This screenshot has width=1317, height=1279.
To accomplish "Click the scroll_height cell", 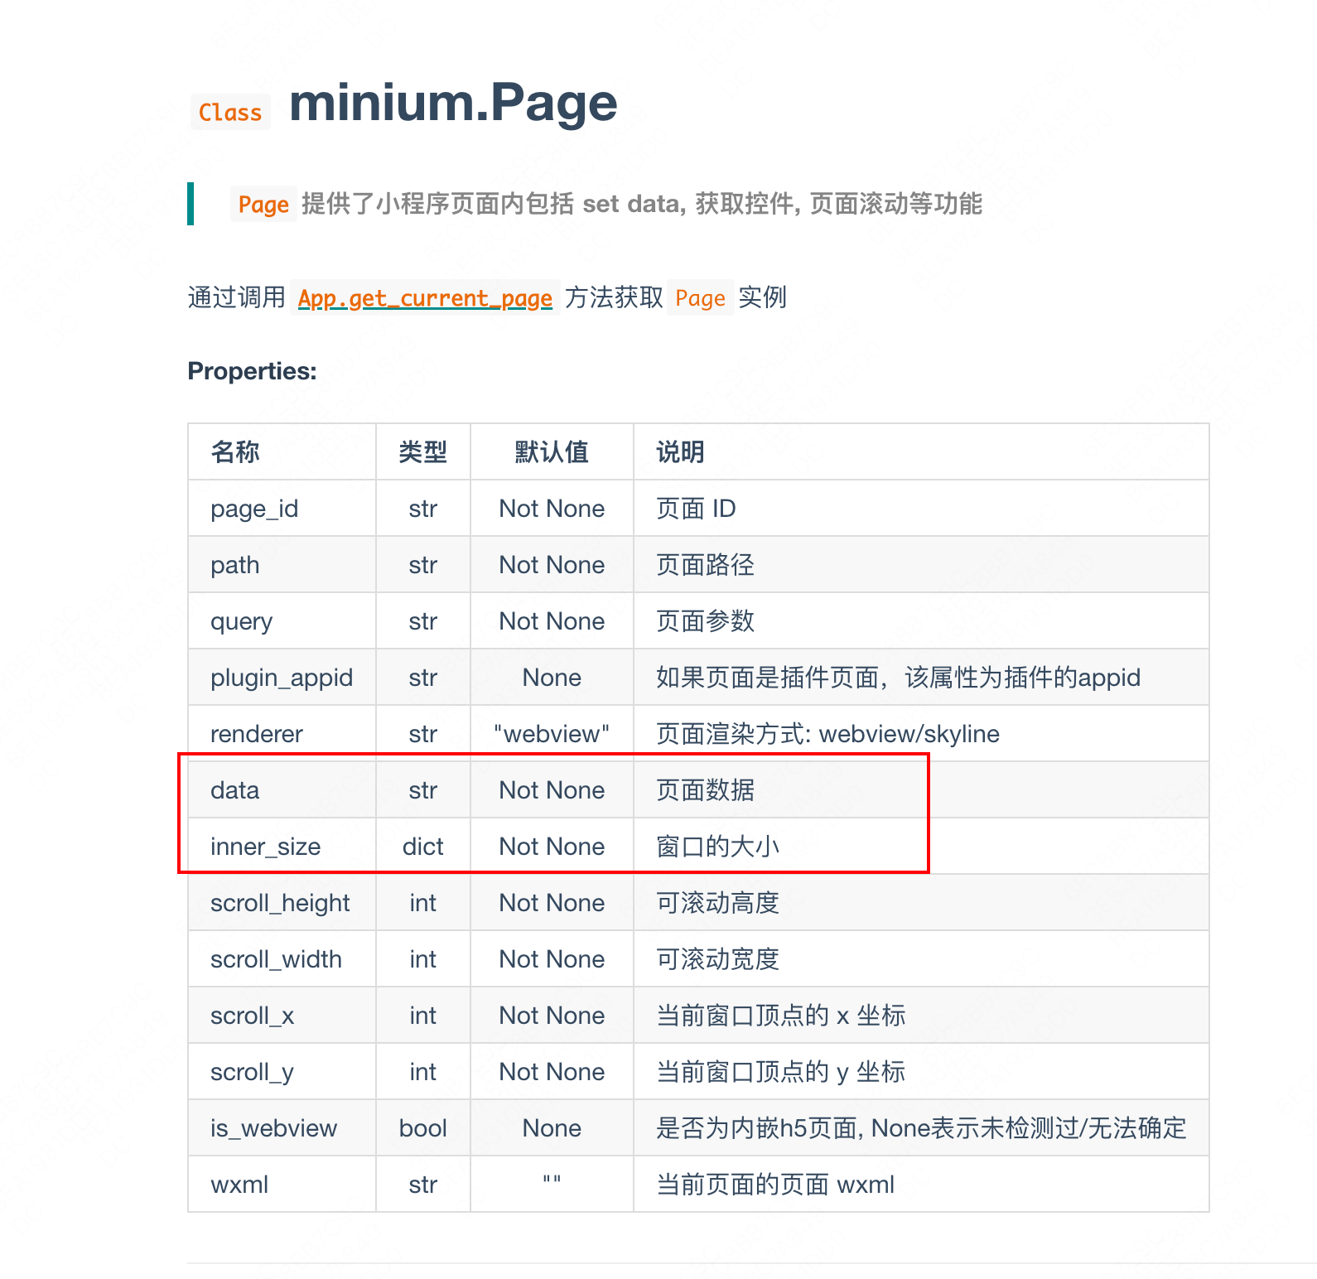I will pos(280,903).
